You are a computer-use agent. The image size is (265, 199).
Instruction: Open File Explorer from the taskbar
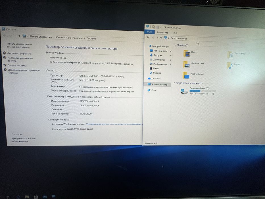click(27, 197)
